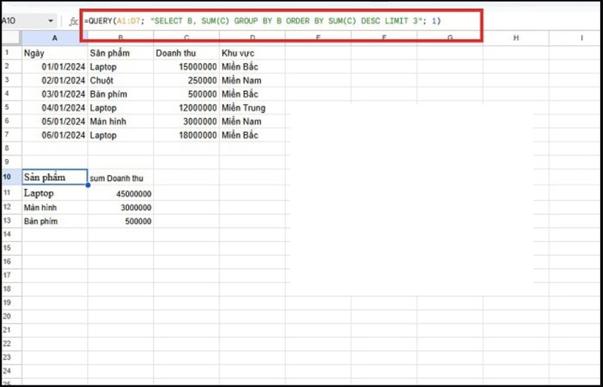The image size is (603, 387).
Task: Select column H header
Action: (516, 38)
